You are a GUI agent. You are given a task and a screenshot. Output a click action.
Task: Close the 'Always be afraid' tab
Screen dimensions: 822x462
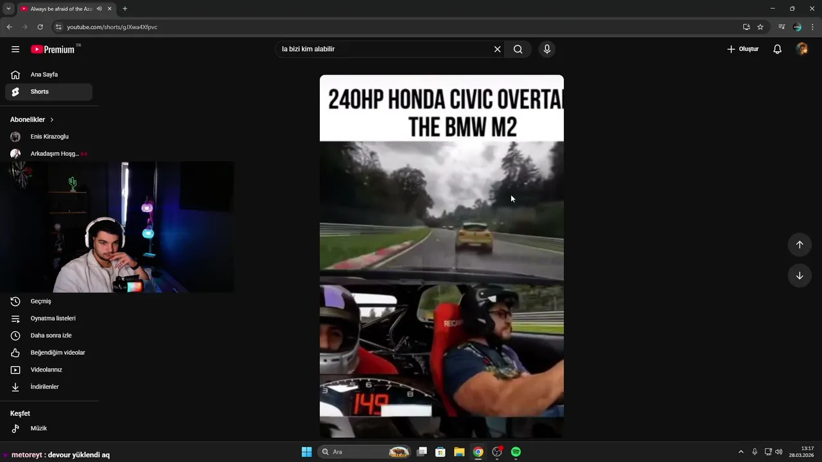pos(110,9)
